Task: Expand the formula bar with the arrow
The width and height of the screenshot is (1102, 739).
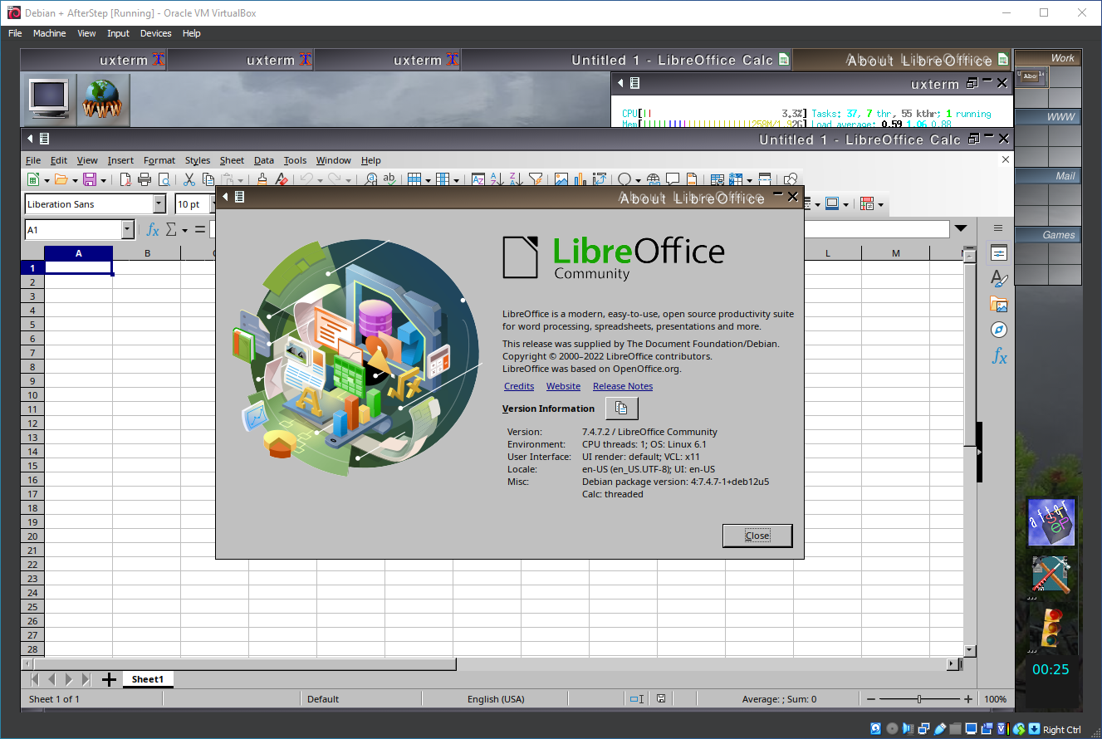Action: (x=961, y=229)
